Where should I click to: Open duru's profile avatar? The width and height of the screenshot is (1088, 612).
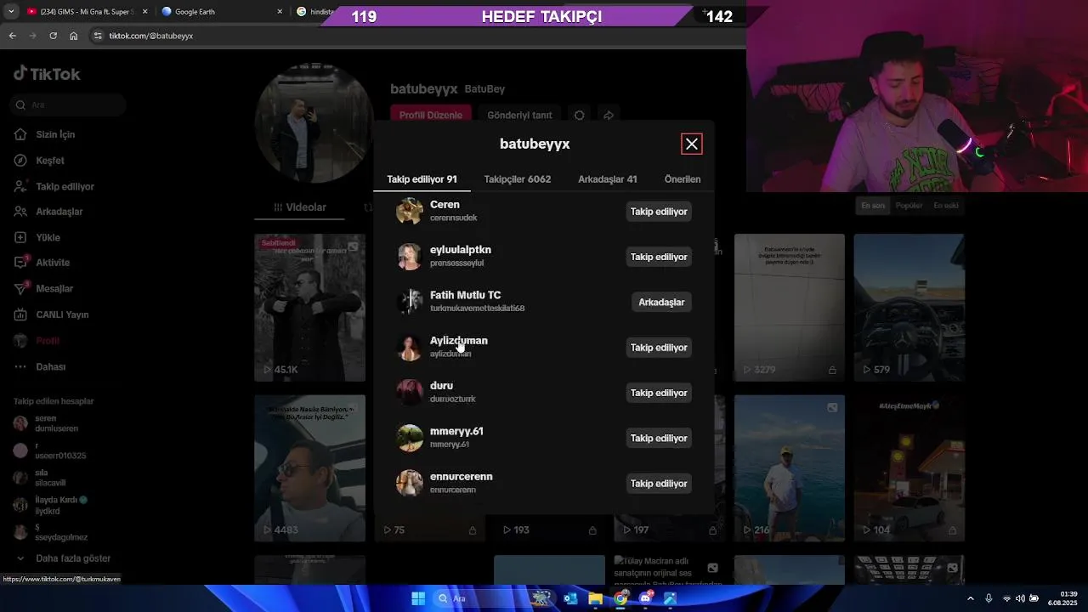410,393
